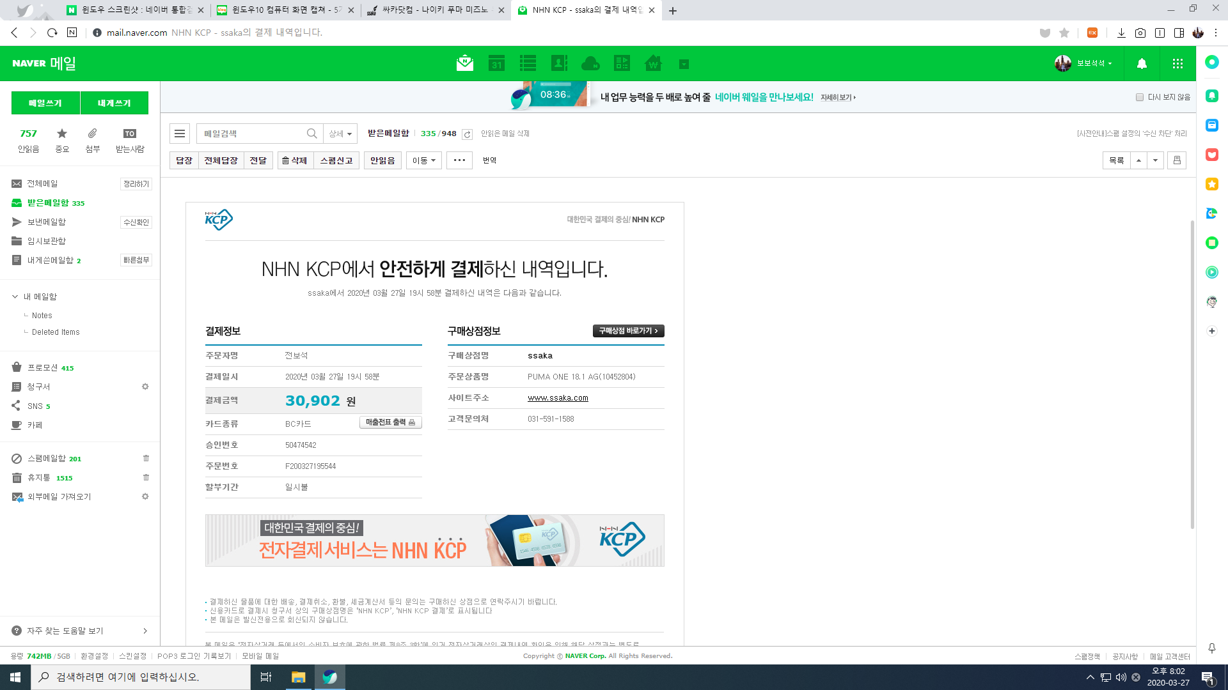Open the Works home icon in header
1228x690 pixels.
[x=653, y=63]
